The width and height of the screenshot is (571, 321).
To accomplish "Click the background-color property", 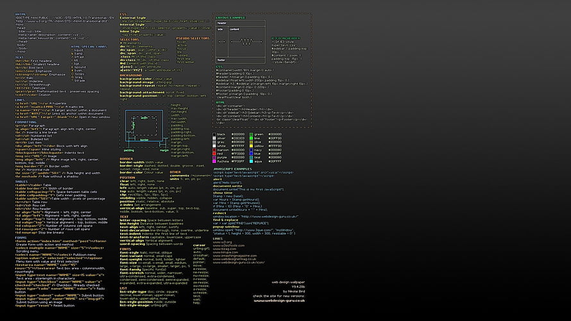I will pyautogui.click(x=135, y=79).
